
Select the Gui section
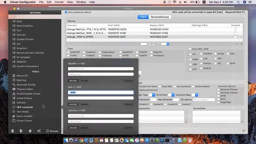point(18,44)
